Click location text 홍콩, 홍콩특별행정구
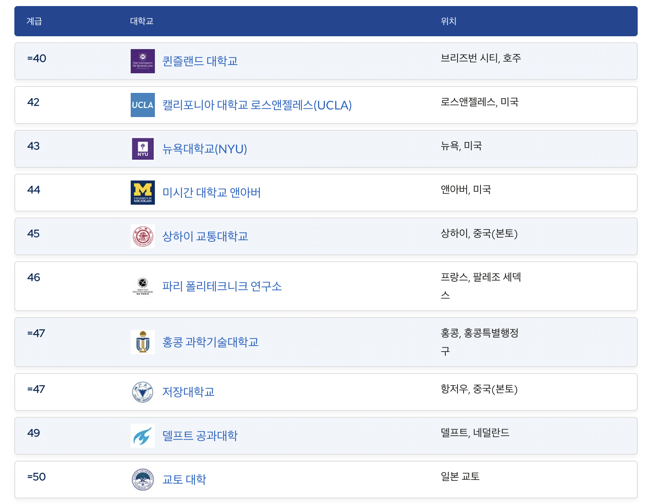 point(480,342)
